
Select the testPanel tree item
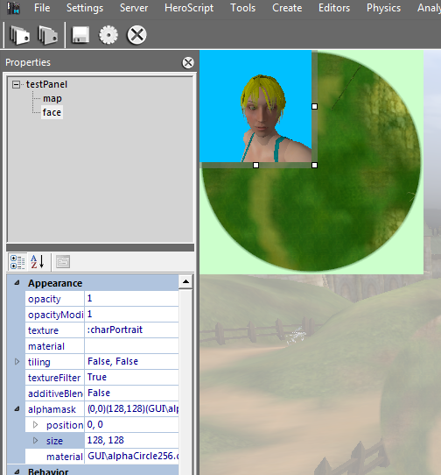[x=46, y=84]
